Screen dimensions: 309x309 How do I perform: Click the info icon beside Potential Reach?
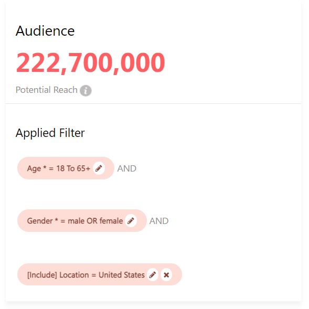click(x=86, y=91)
